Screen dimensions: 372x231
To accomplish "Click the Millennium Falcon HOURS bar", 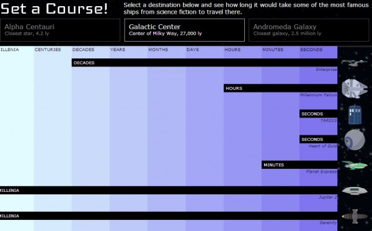I will [280, 88].
